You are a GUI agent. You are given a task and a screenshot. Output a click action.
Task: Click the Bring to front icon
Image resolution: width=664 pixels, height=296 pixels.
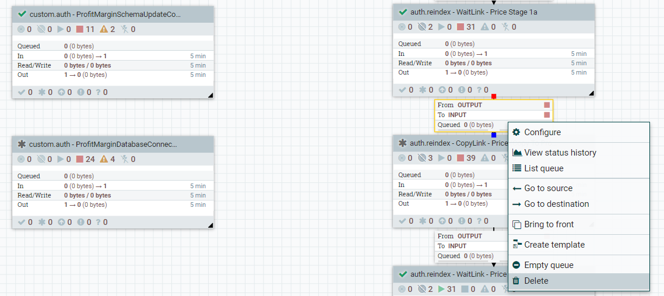click(x=517, y=224)
